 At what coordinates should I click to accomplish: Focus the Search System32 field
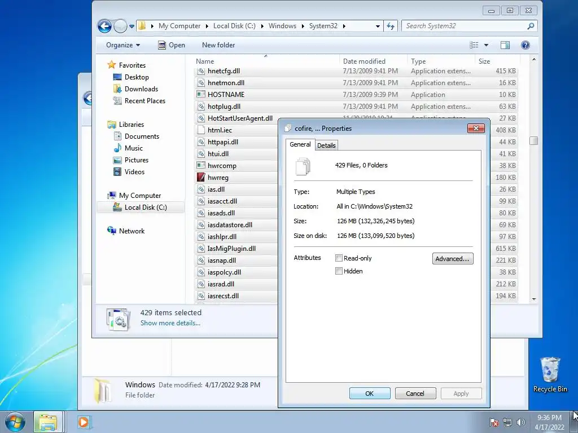point(465,26)
